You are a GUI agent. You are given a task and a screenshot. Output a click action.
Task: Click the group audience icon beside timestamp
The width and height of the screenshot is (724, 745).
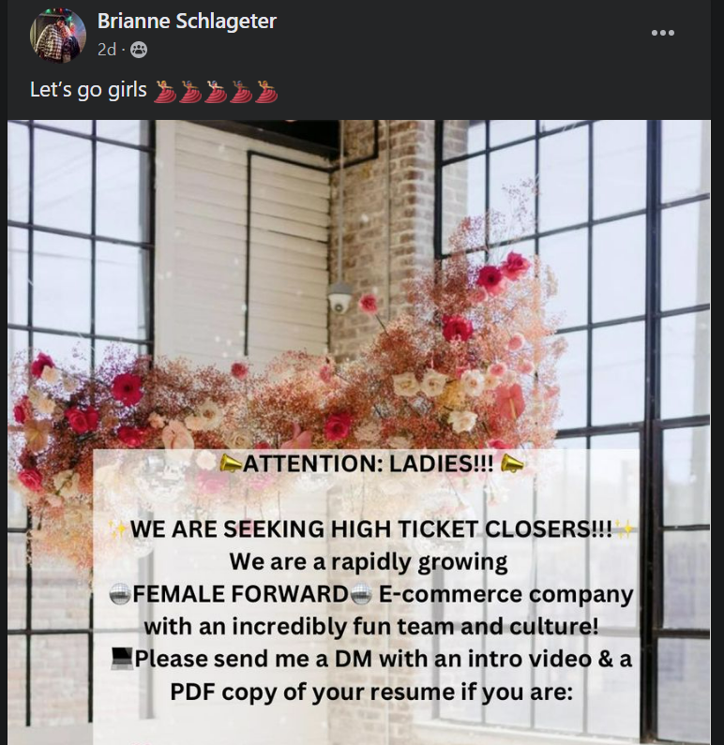pos(139,50)
